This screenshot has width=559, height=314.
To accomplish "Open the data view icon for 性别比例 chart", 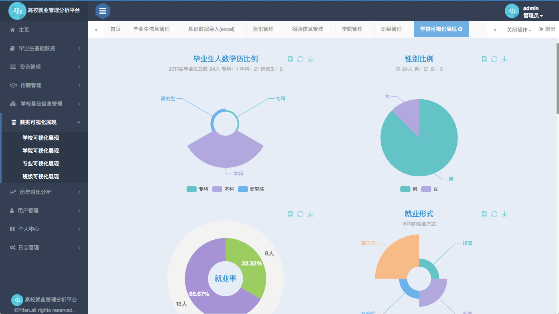I will (484, 59).
